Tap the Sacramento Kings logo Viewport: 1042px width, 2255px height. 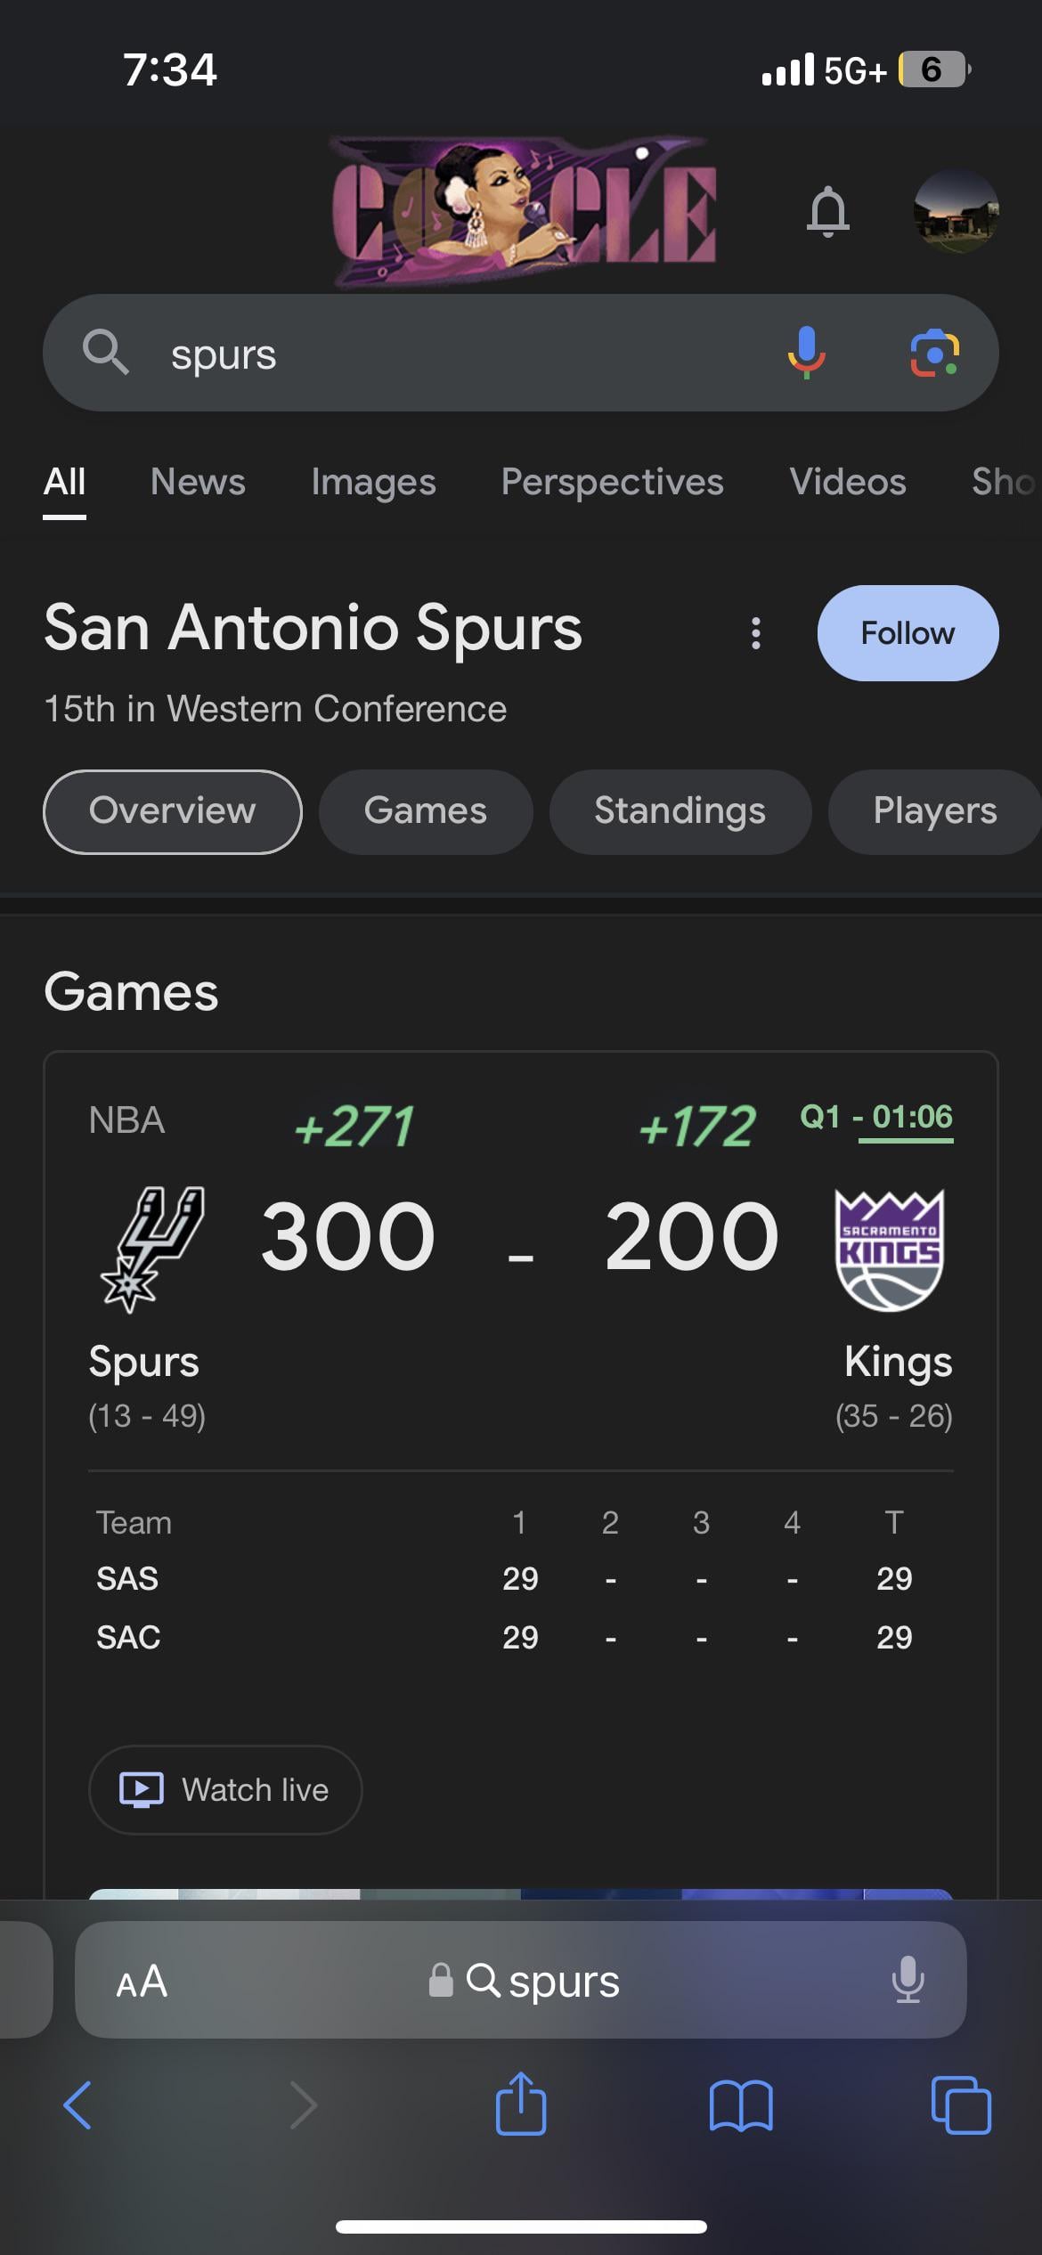889,1250
